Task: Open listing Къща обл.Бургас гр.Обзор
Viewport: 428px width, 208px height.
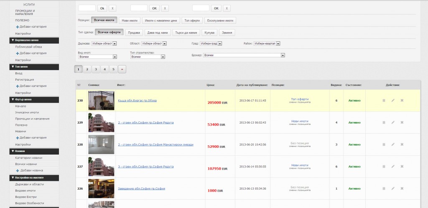Action: click(137, 100)
